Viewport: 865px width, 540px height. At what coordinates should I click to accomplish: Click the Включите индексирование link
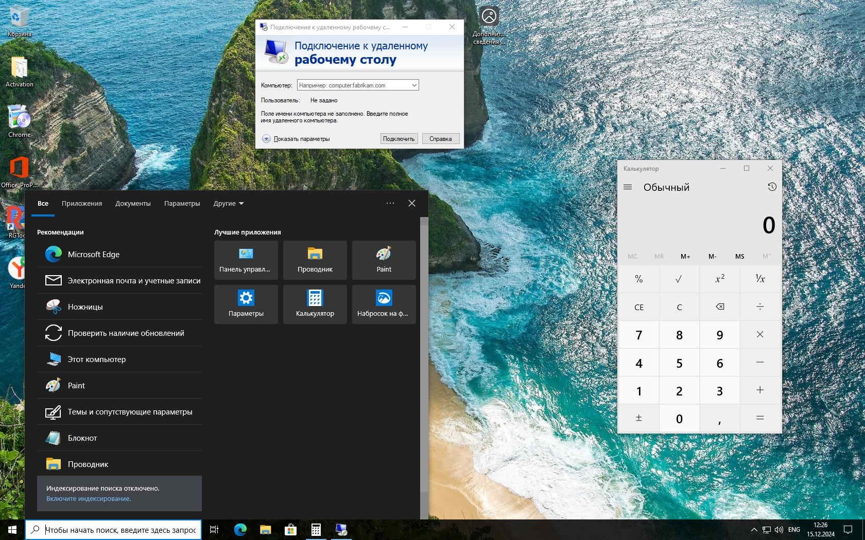click(89, 498)
